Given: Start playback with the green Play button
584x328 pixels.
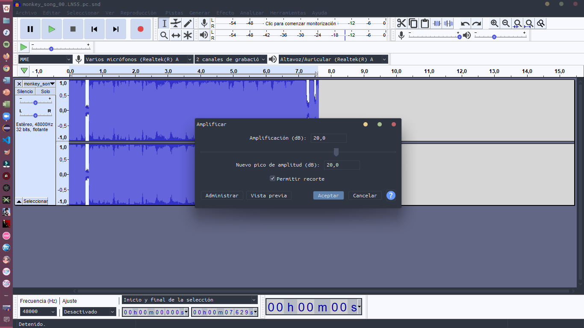Looking at the screenshot, I should pyautogui.click(x=52, y=29).
